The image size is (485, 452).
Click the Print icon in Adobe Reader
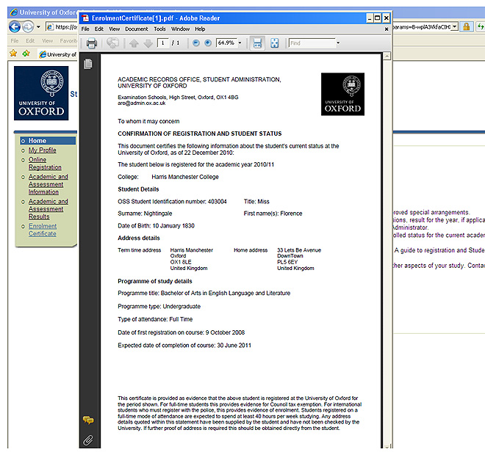pos(92,43)
